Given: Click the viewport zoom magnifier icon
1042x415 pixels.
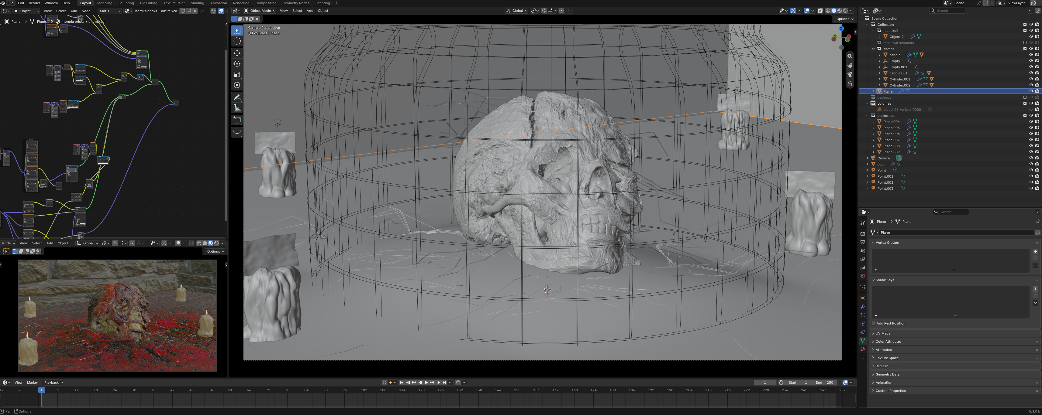Looking at the screenshot, I should point(850,56).
